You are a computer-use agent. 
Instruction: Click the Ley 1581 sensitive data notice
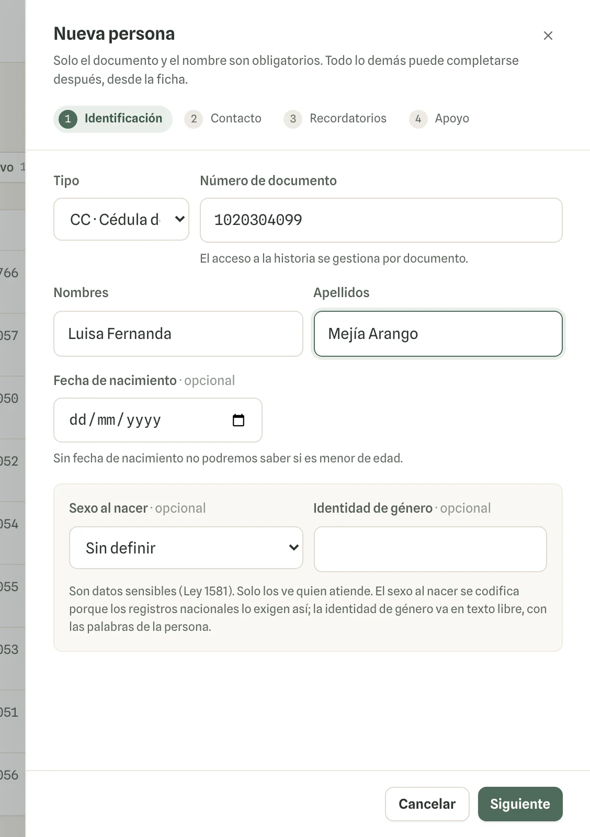tap(308, 609)
